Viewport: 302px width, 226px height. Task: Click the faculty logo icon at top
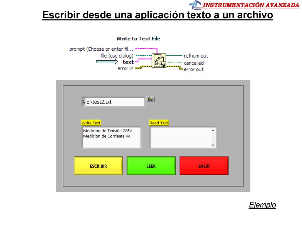click(x=195, y=5)
